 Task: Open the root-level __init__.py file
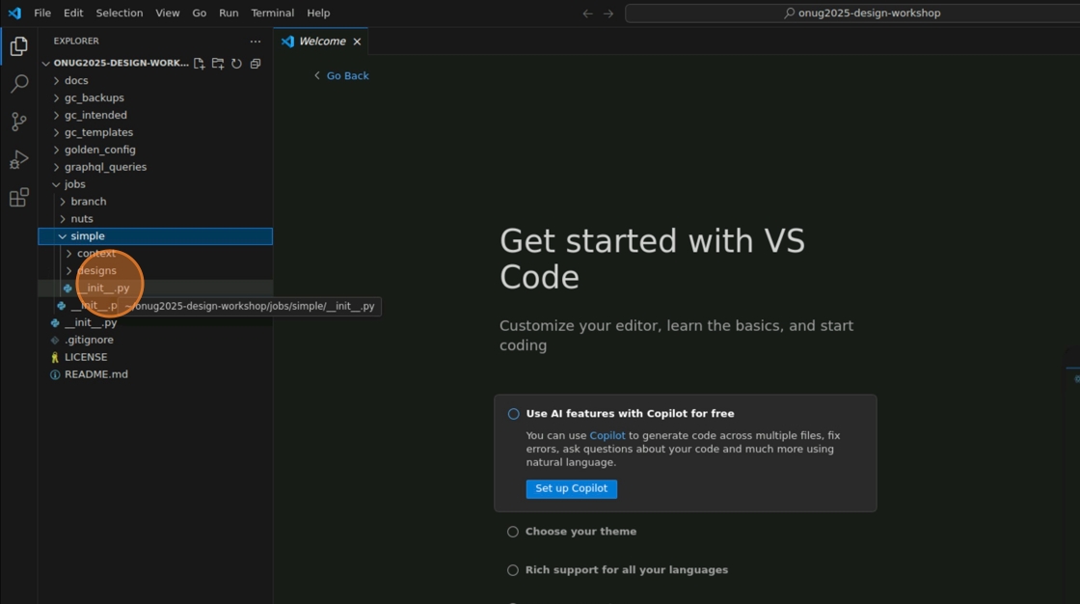coord(155,322)
